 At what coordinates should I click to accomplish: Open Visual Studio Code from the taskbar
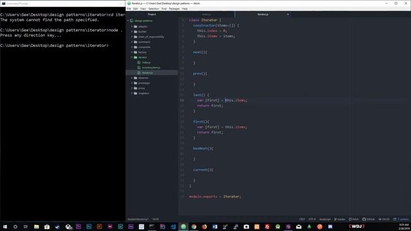click(173, 227)
